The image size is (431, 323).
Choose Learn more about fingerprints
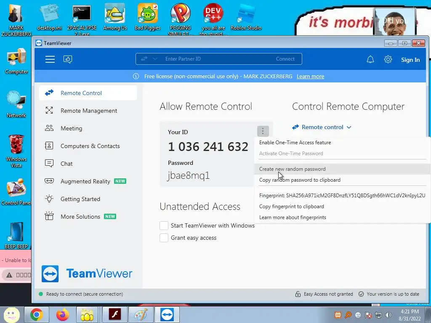click(x=342, y=217)
